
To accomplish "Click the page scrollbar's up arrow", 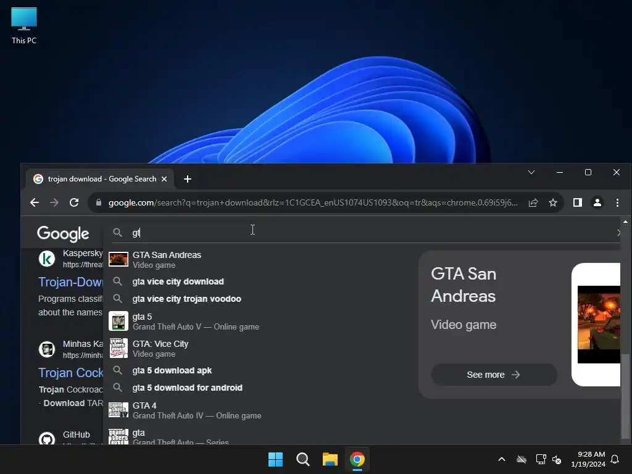I will 625,222.
